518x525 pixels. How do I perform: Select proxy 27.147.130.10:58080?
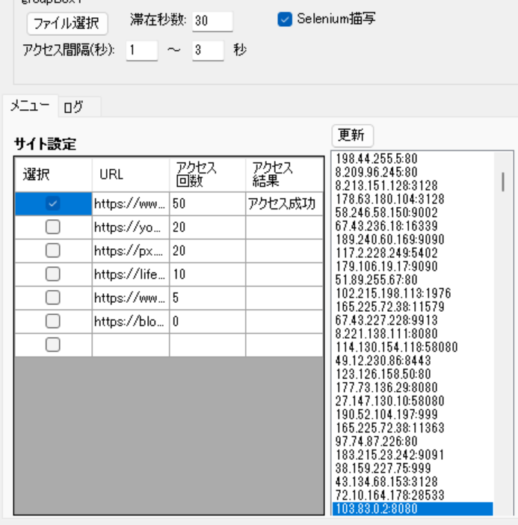[413, 401]
